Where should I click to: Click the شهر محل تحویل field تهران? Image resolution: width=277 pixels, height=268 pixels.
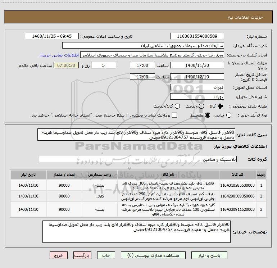pos(197,97)
